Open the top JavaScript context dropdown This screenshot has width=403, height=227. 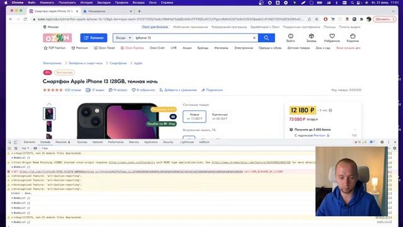point(25,148)
